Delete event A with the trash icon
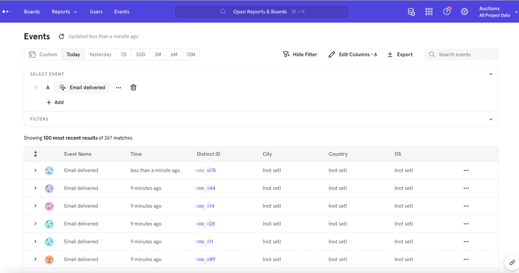 (x=134, y=87)
